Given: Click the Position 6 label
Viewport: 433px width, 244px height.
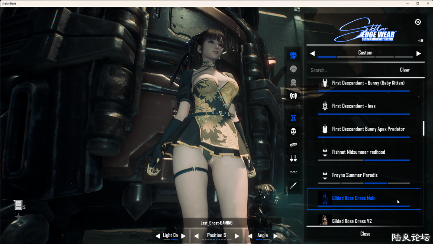Looking at the screenshot, I should pyautogui.click(x=216, y=235).
